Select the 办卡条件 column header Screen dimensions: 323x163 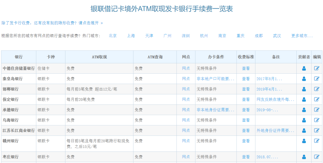[216, 57]
